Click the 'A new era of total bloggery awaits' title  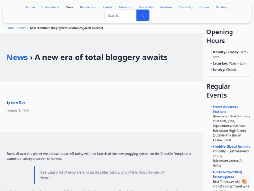coord(101,58)
